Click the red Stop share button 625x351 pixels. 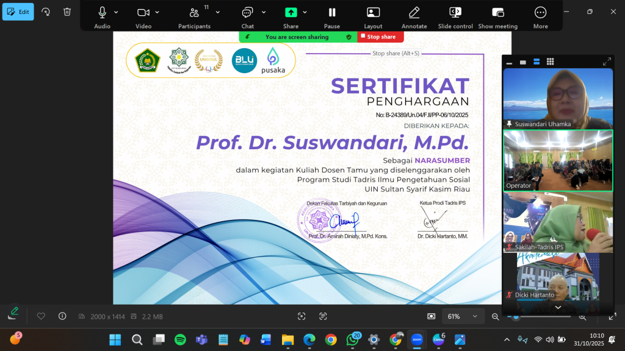[380, 37]
